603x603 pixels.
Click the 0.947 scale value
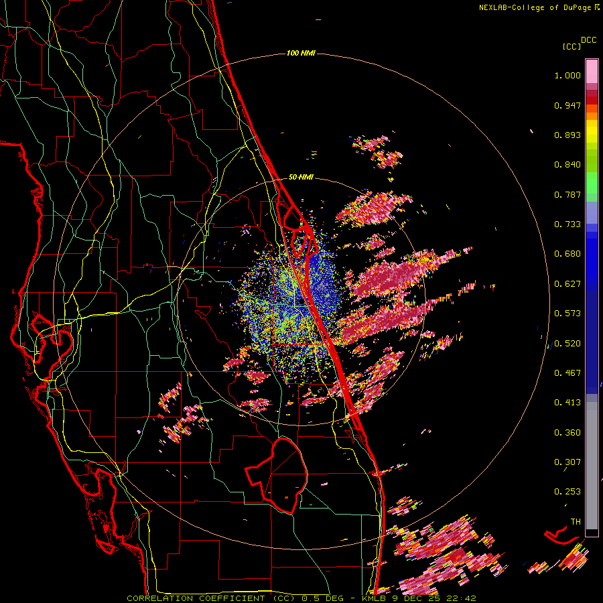click(x=567, y=105)
